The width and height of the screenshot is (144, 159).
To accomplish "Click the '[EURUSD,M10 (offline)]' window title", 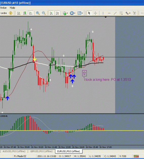I will point(15,3).
